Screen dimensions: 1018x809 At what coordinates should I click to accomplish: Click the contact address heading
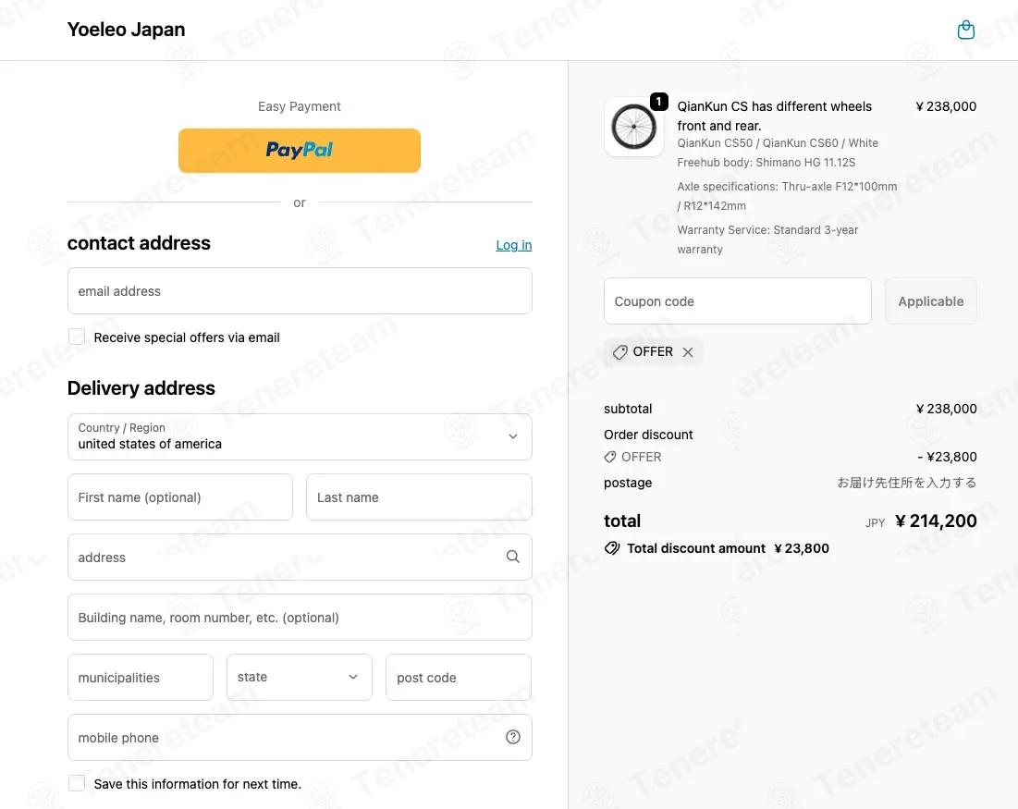pyautogui.click(x=139, y=243)
